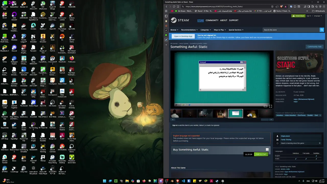Image resolution: width=327 pixels, height=184 pixels.
Task: Click Add to Cart button
Action: click(261, 154)
